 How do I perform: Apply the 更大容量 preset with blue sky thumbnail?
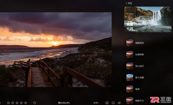[130, 77]
